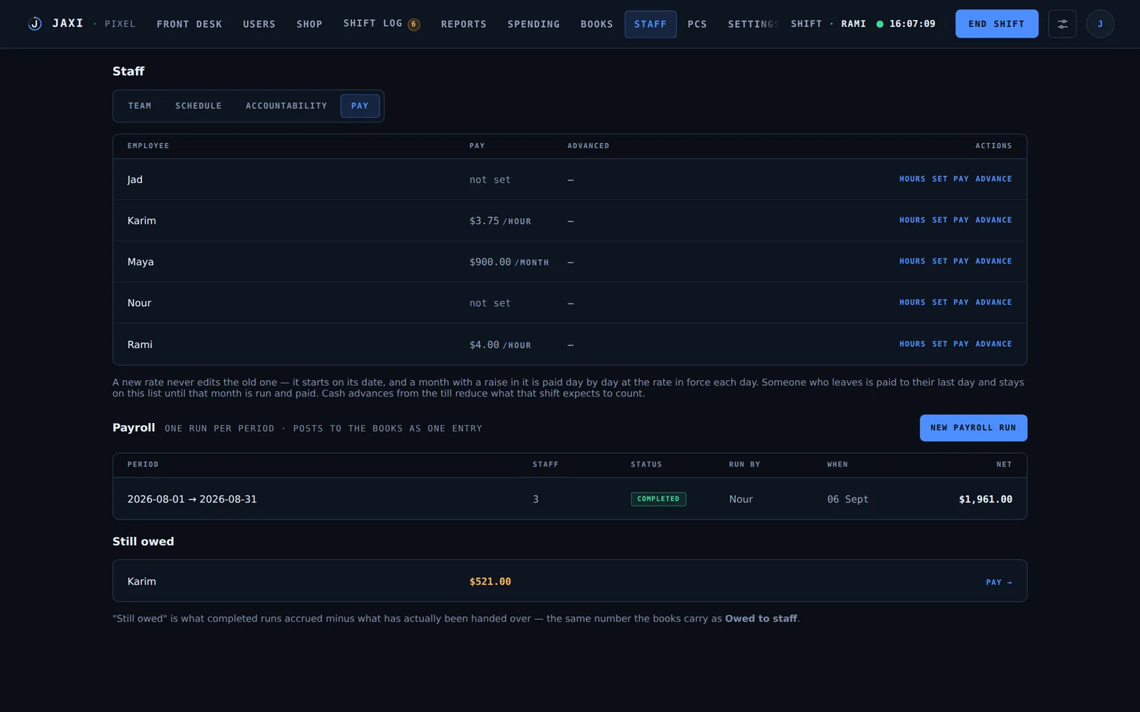Image resolution: width=1140 pixels, height=712 pixels.
Task: Open Settings from the top nav
Action: pos(752,23)
